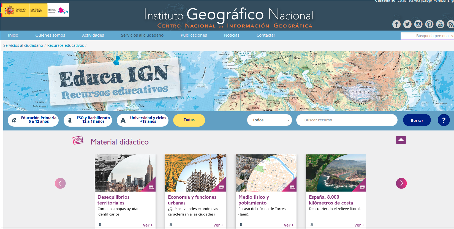This screenshot has width=454, height=229.
Task: Click the town map thumbnail of Torres
Action: tap(266, 173)
